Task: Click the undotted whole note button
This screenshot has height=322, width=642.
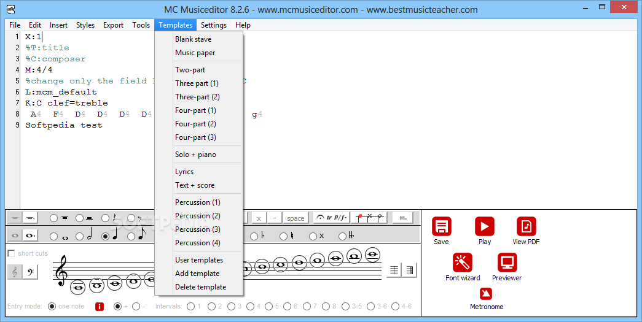Action: point(15,236)
